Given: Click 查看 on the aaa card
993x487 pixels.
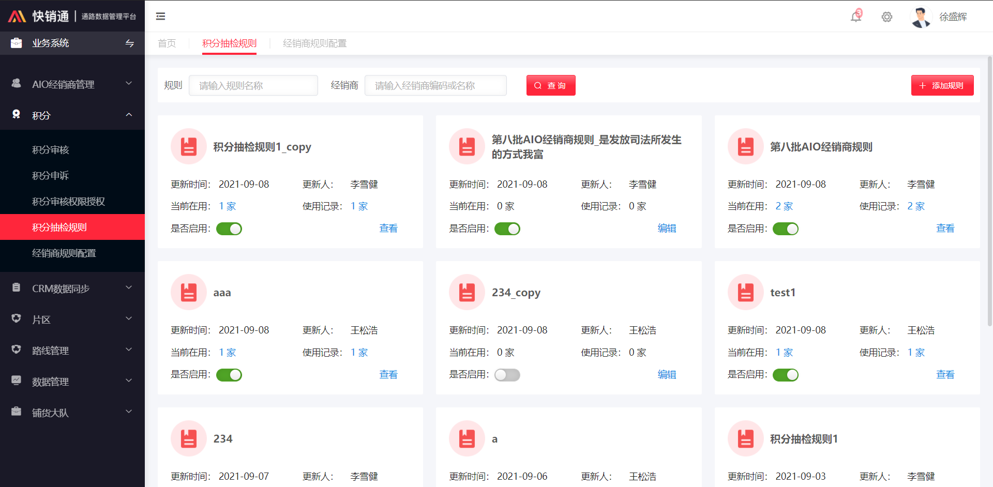Looking at the screenshot, I should [x=388, y=375].
